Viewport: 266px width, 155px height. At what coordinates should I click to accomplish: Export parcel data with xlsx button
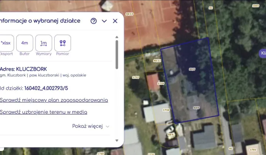pos(6,43)
